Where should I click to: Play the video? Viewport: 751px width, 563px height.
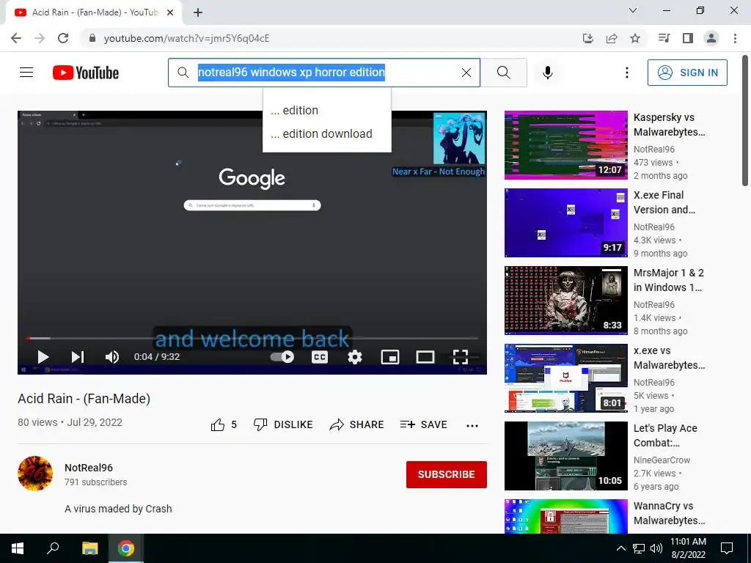[43, 357]
